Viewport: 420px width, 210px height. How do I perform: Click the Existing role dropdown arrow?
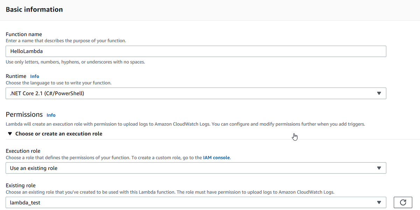click(x=379, y=202)
